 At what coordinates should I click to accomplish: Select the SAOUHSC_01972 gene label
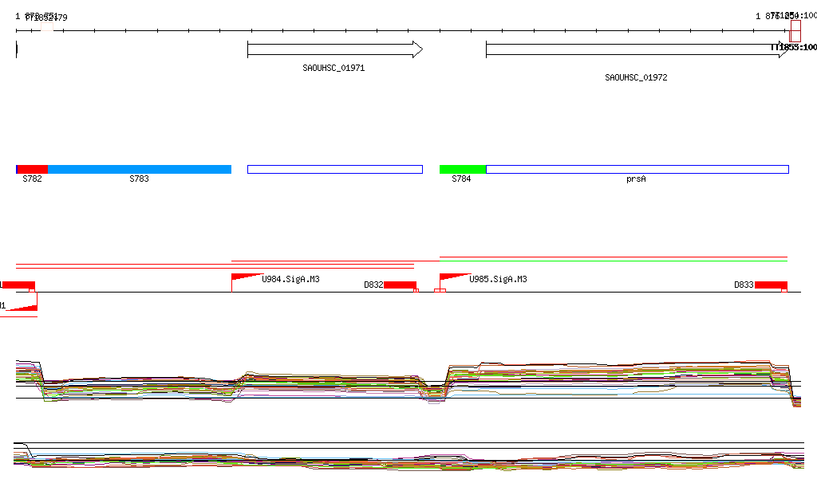pos(636,77)
